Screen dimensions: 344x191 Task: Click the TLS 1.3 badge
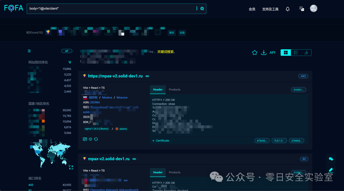click(x=279, y=141)
